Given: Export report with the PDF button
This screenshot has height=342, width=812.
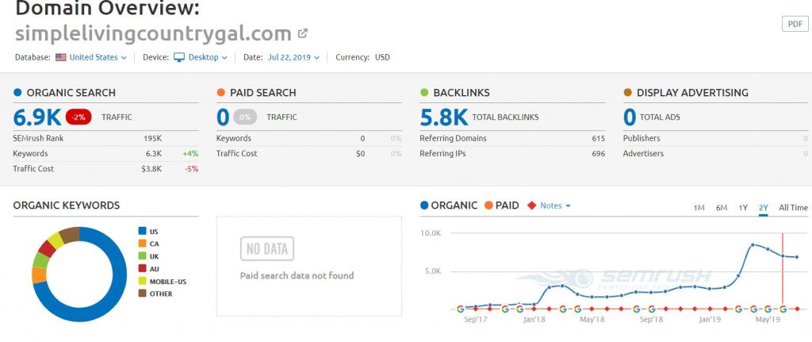Looking at the screenshot, I should (795, 24).
